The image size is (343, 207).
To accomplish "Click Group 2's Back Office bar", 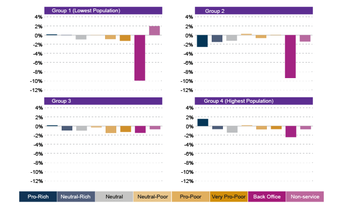I will coord(290,57).
